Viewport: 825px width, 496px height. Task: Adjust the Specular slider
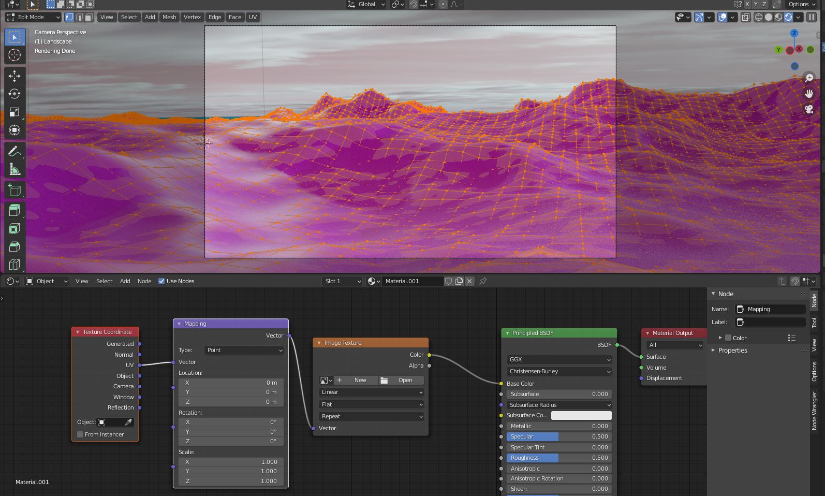(559, 436)
